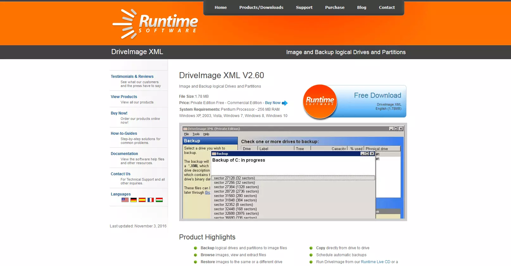511x266 pixels.
Task: Visit the Blog from the top menu
Action: (362, 8)
